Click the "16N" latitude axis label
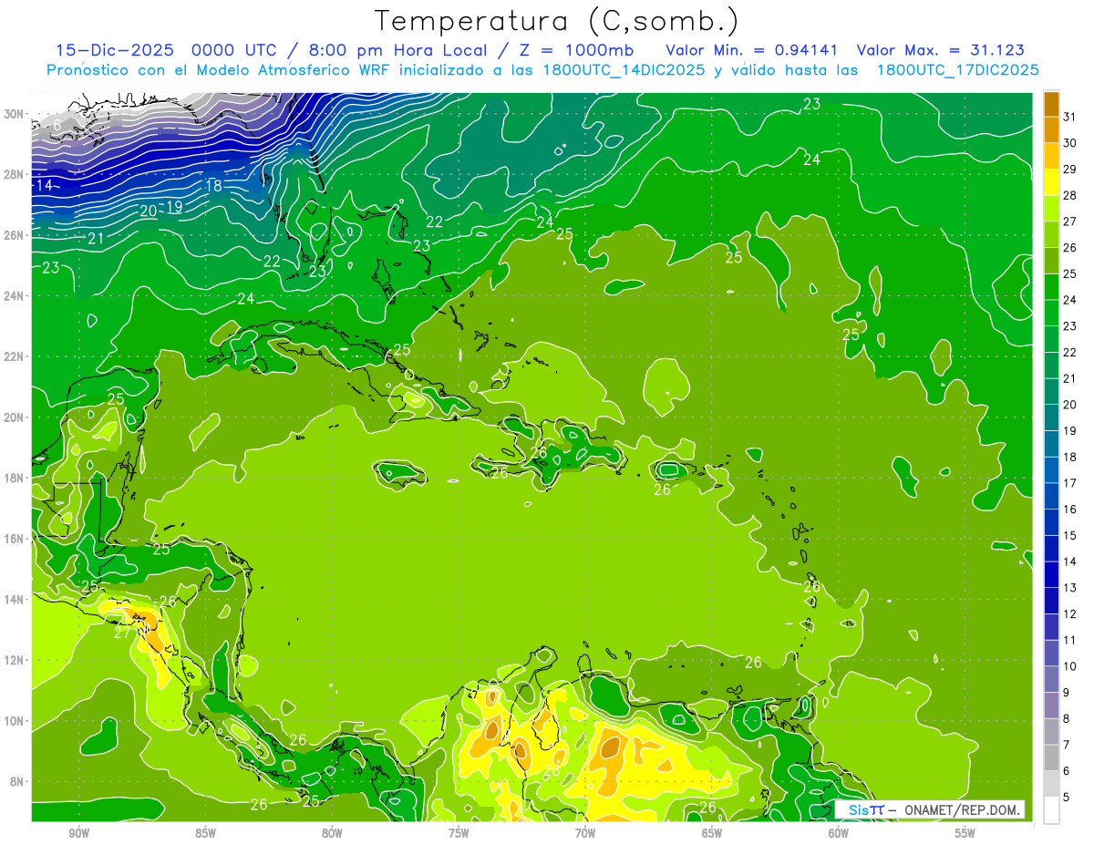1094x845 pixels. pos(14,539)
